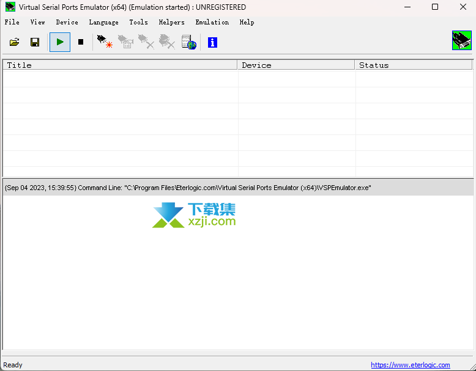The image size is (476, 371).
Task: Close the Virtual Serial Ports Emulator window
Action: point(463,7)
